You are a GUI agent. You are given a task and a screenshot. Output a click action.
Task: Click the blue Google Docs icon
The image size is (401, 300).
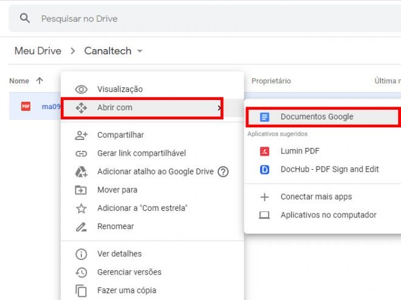click(264, 117)
